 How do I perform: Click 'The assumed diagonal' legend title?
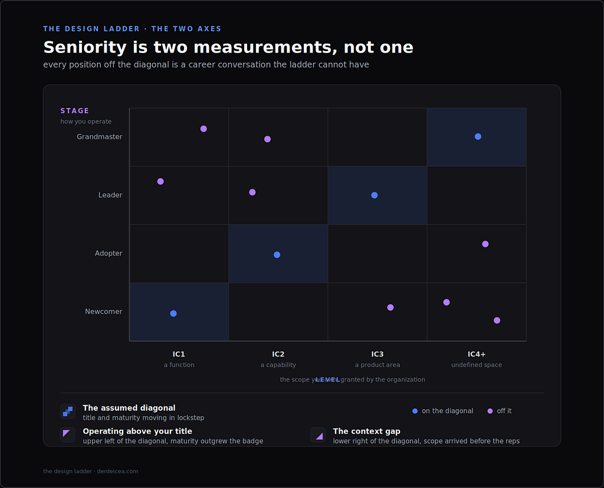tap(129, 408)
